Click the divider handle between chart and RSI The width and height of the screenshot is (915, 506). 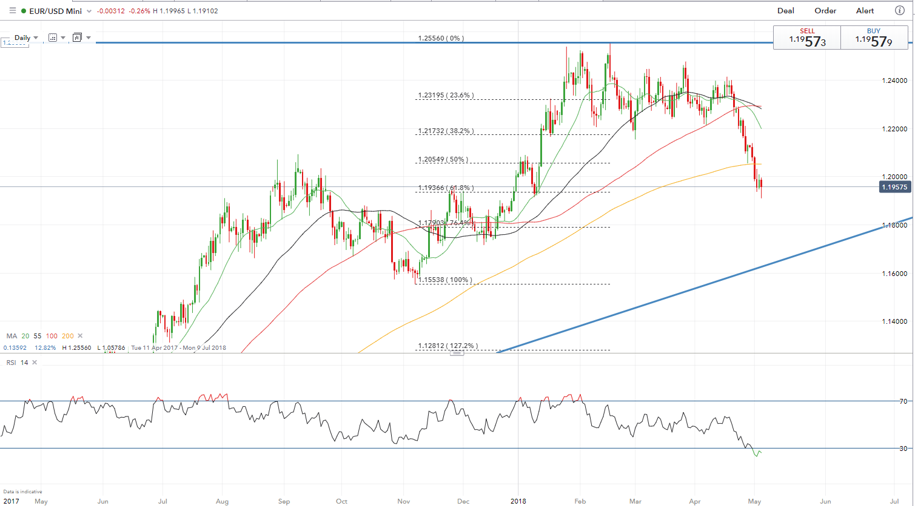click(457, 353)
